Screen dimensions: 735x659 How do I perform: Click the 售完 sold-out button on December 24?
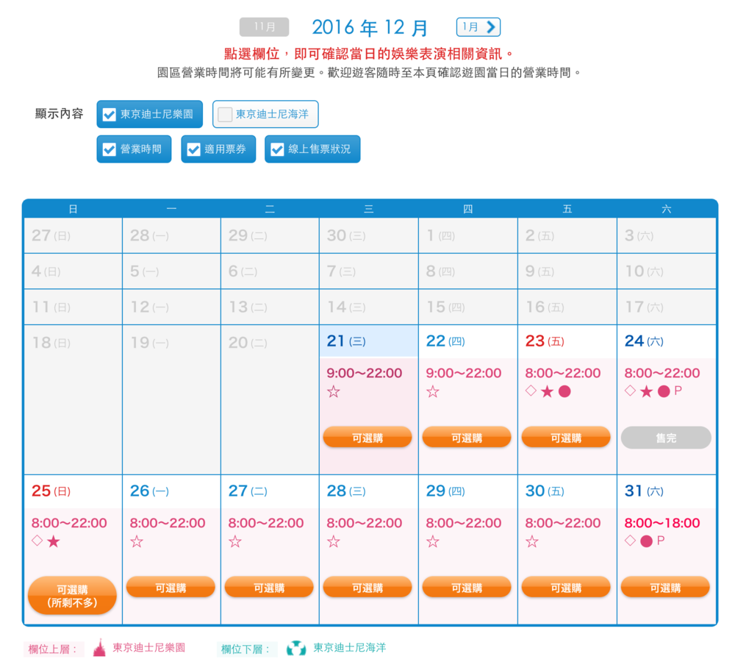click(x=666, y=438)
